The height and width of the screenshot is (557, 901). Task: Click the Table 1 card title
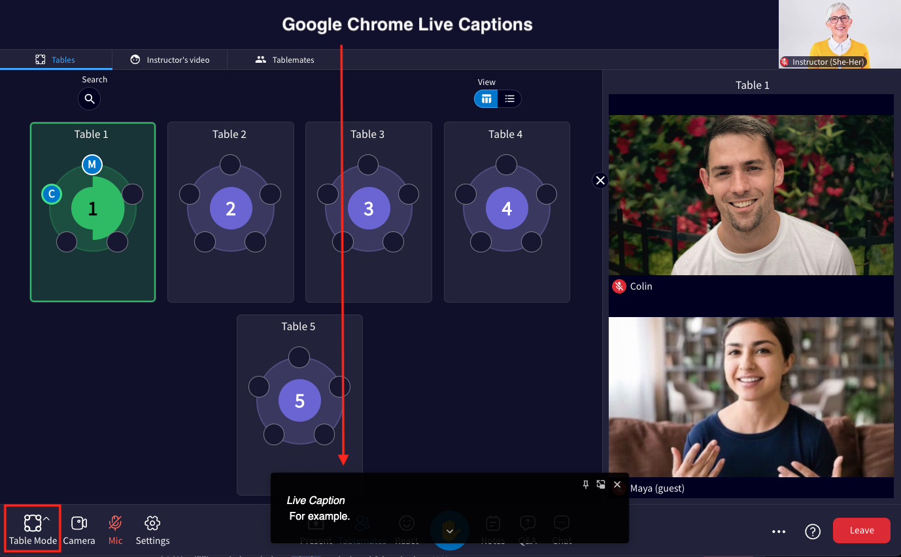coord(92,134)
